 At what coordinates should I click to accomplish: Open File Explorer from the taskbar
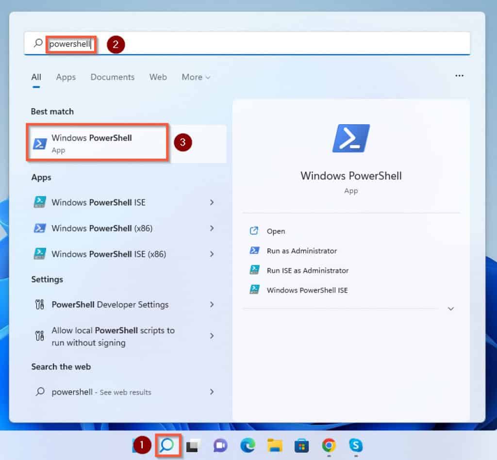(x=275, y=445)
